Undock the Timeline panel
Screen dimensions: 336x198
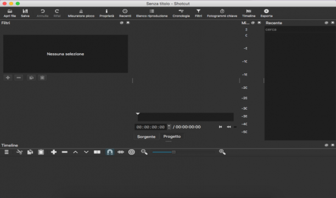[326, 145]
